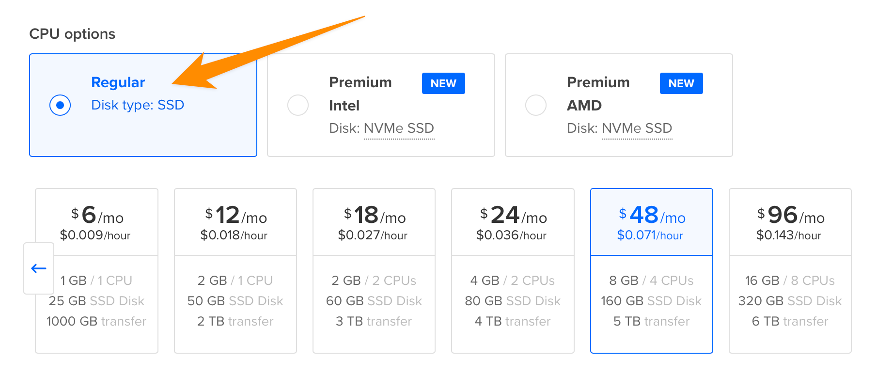Select the $24/mo 4 GB plan
Image resolution: width=877 pixels, height=375 pixels.
pyautogui.click(x=513, y=223)
